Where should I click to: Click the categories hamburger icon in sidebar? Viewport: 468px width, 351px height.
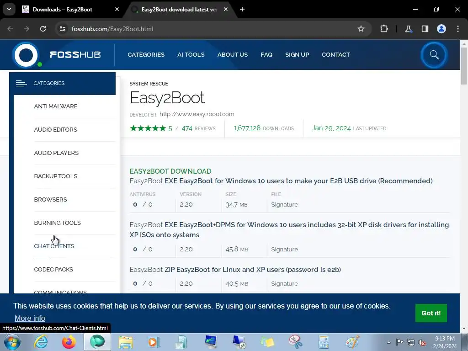21,83
